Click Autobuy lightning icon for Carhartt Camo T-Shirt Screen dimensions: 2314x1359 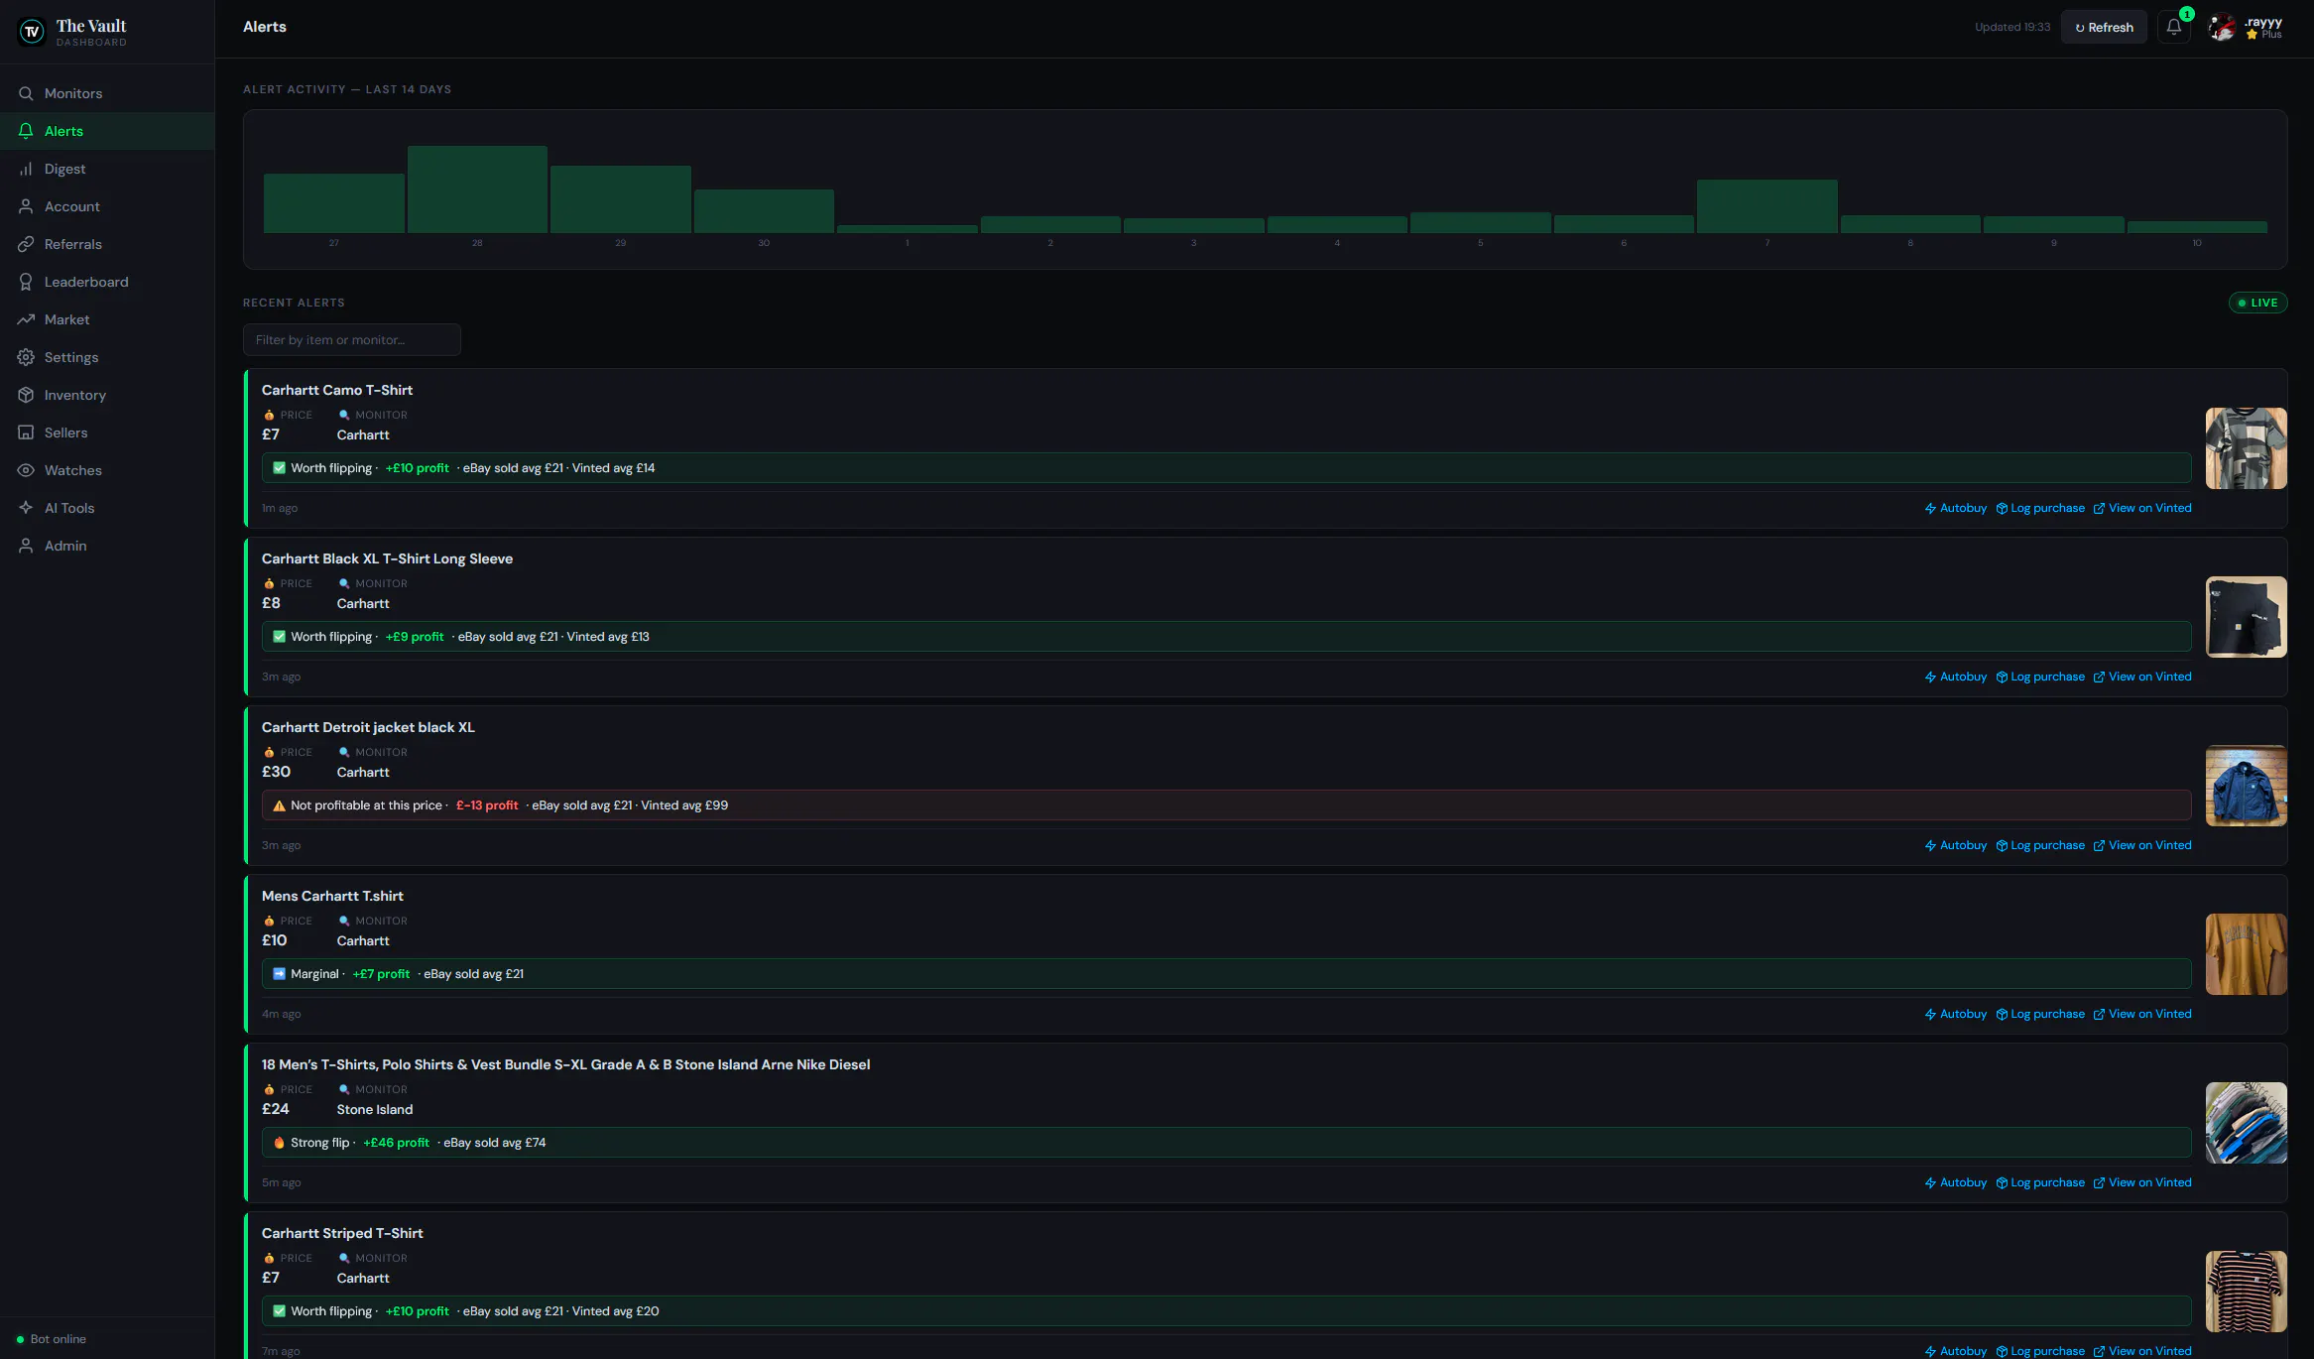click(1930, 509)
